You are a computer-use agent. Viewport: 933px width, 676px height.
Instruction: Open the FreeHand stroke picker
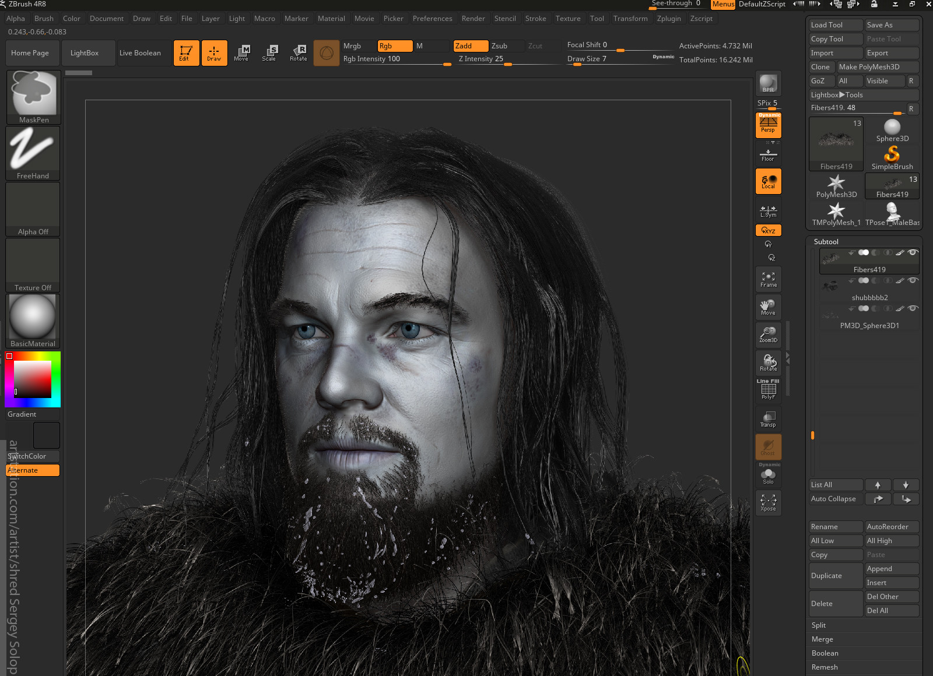(x=33, y=153)
